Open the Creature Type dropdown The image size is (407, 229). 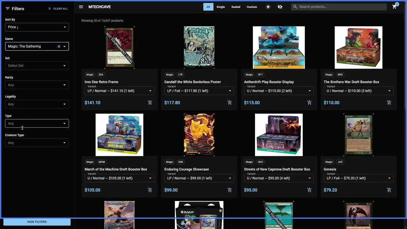pyautogui.click(x=37, y=143)
